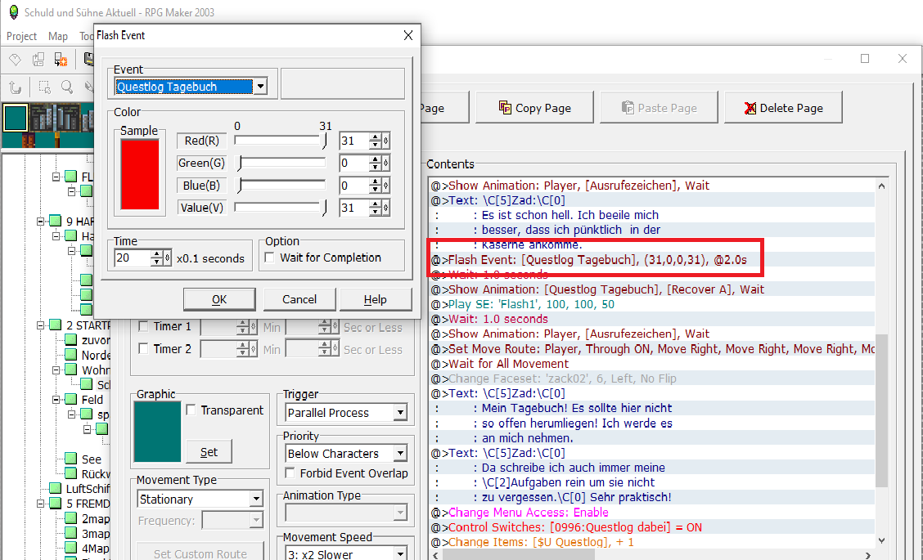
Task: Open the Project menu
Action: (21, 36)
